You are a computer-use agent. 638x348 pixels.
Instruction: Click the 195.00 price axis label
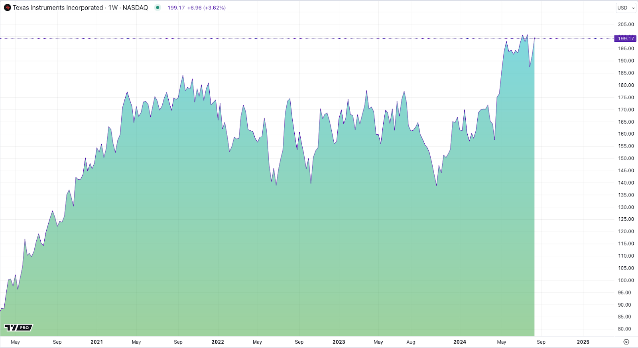(626, 49)
